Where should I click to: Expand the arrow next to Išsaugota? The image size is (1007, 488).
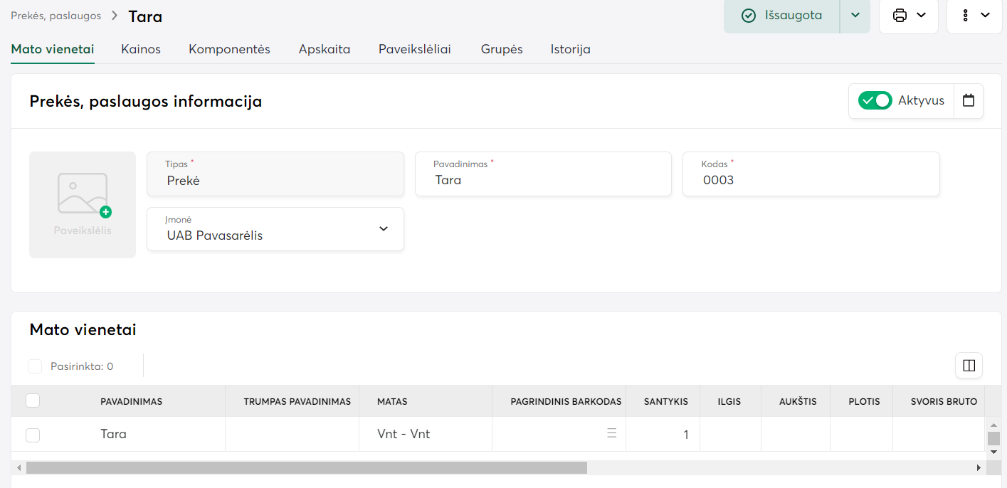[x=855, y=16]
